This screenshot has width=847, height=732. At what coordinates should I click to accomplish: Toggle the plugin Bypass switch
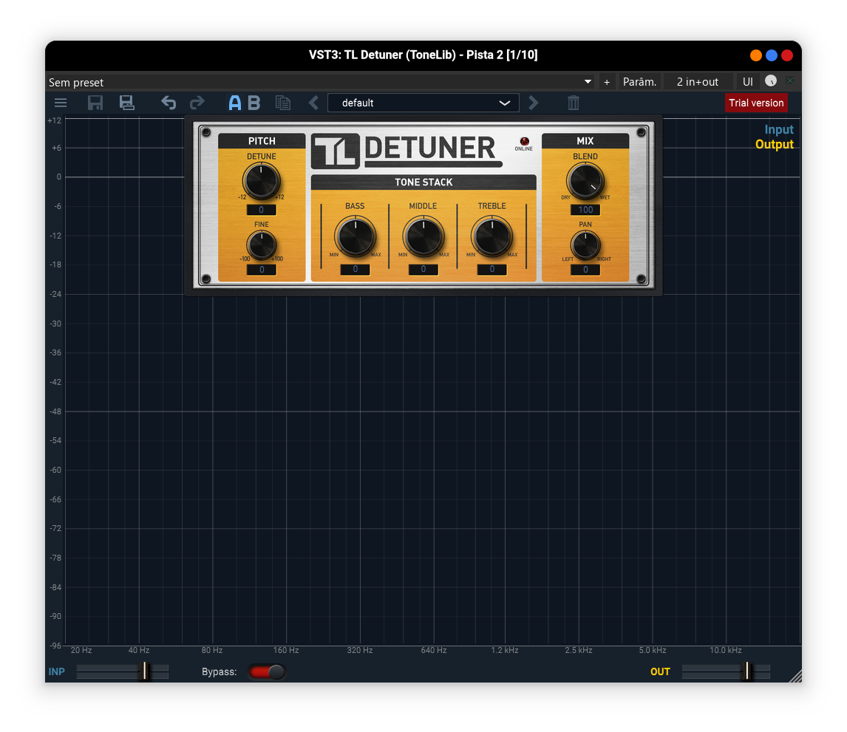(x=266, y=671)
